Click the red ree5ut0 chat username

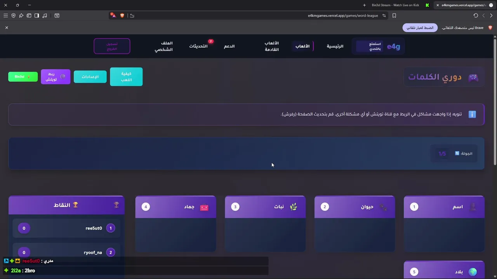point(31,261)
